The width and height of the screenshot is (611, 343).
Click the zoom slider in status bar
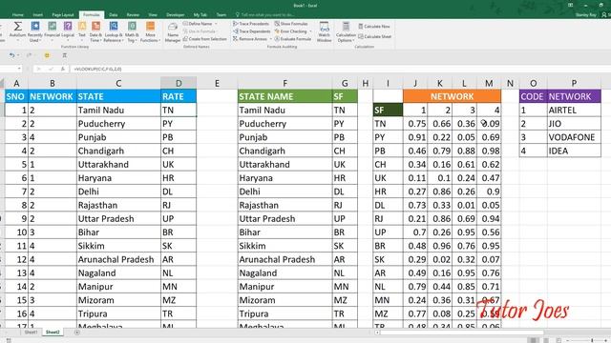point(592,340)
